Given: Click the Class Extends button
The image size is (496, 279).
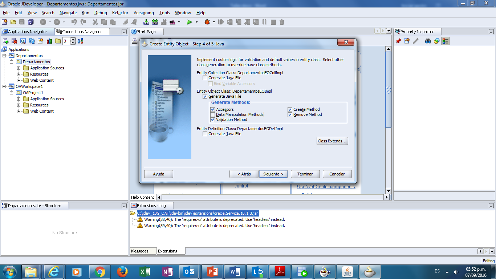Looking at the screenshot, I should click(332, 141).
